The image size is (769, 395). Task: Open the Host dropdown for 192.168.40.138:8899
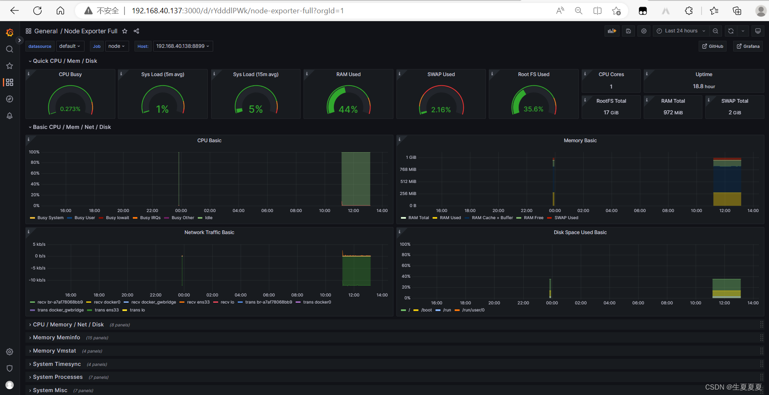[182, 46]
